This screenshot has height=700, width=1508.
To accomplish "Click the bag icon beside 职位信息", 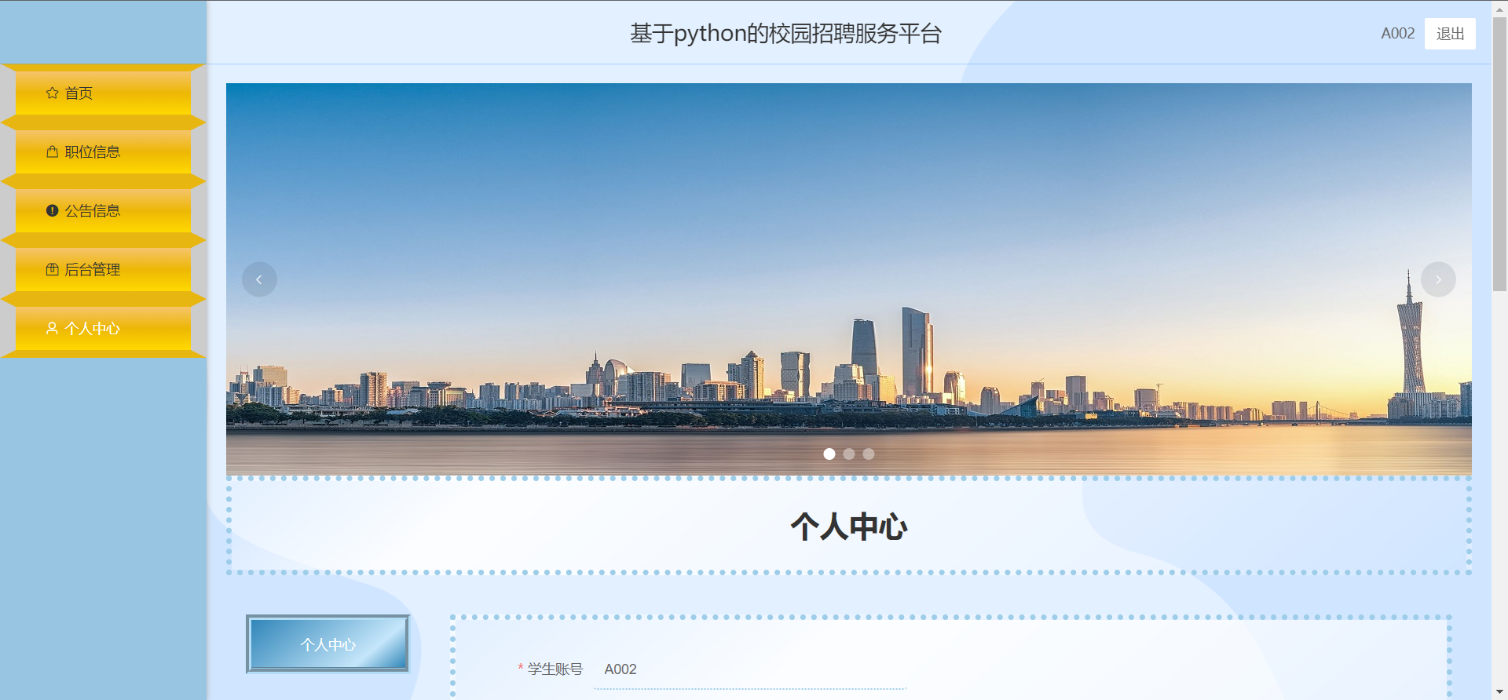I will [52, 151].
